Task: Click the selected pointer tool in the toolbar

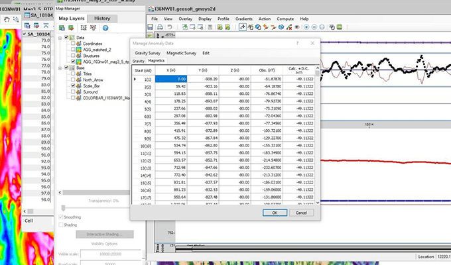Action: click(243, 27)
